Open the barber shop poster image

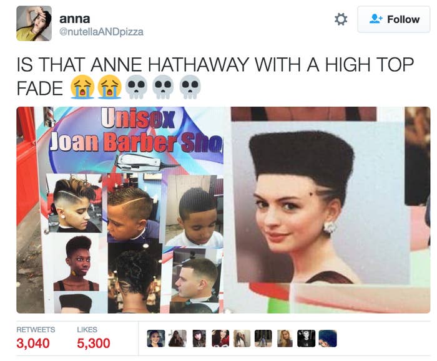pos(120,210)
